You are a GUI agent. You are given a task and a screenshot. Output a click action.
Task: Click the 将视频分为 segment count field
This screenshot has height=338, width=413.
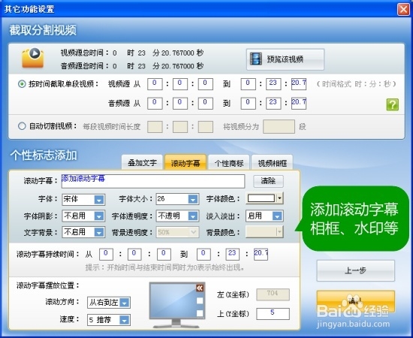click(x=279, y=126)
